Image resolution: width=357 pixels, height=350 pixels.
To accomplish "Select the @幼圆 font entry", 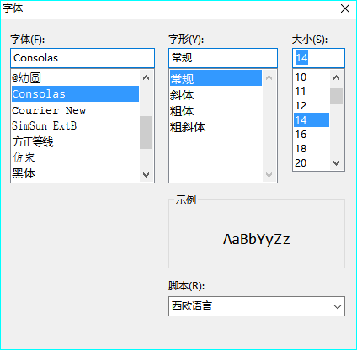I will 75,78.
